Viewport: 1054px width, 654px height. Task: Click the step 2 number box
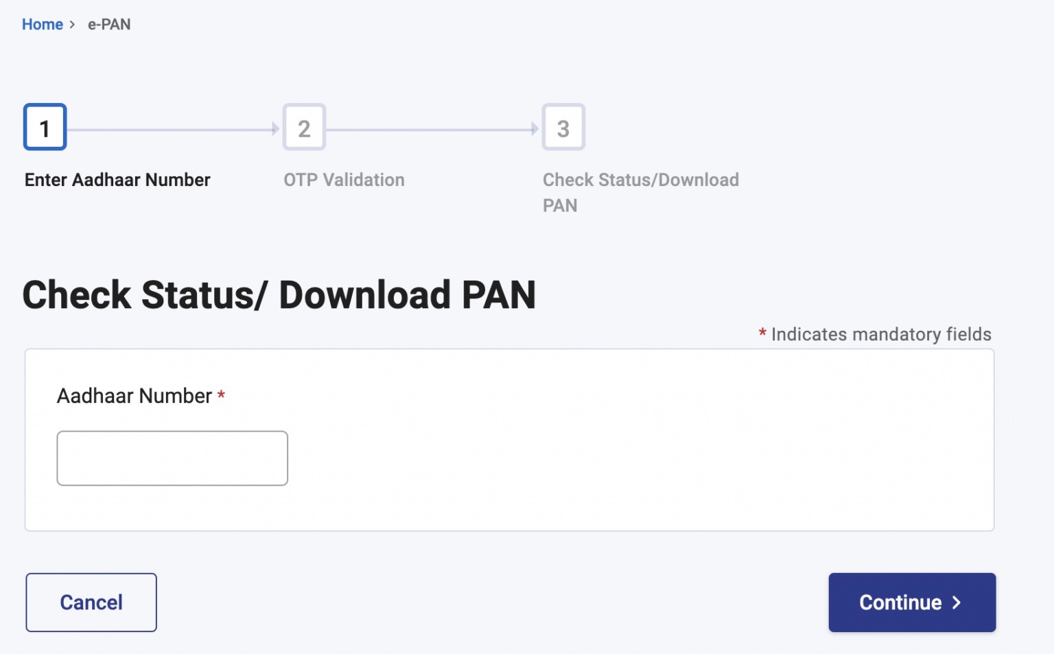[304, 128]
